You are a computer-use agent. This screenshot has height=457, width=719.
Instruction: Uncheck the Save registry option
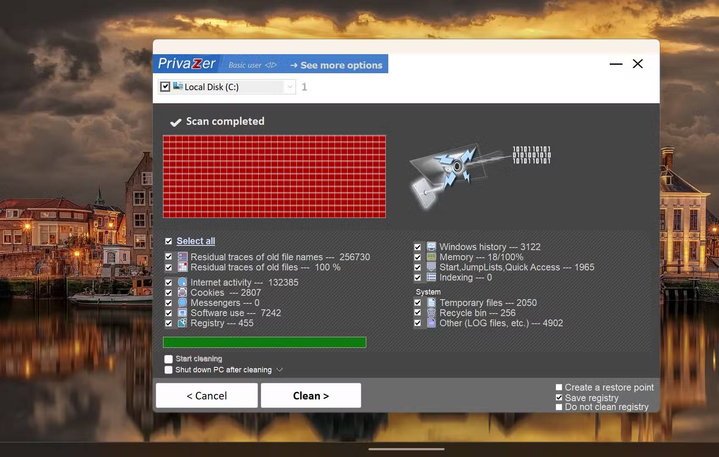point(559,397)
